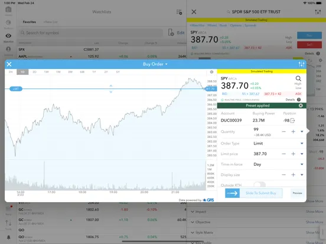
Task: Open the Watchlist eye icon in sidebar
Action: click(x=8, y=36)
